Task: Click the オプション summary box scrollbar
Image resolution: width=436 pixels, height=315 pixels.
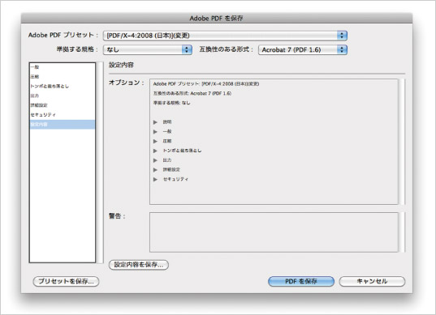Action: point(402,142)
